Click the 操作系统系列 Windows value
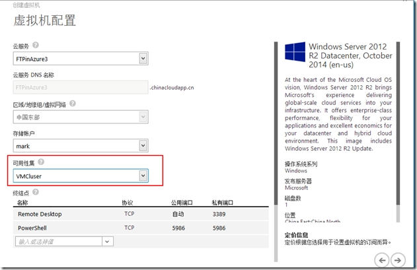 tap(295, 170)
